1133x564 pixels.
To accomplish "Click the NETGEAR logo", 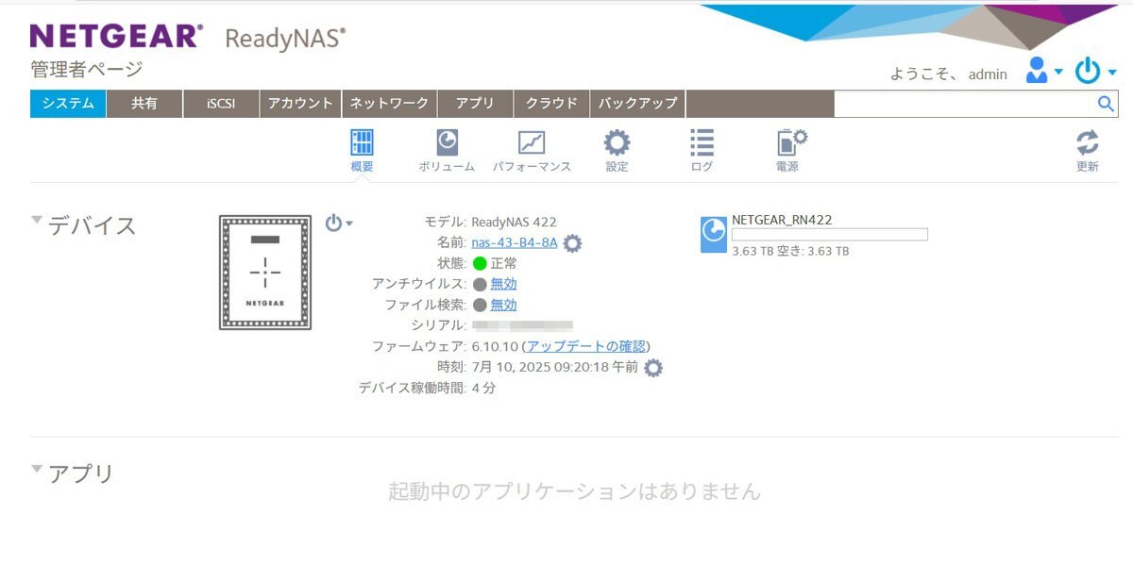I will [x=116, y=36].
